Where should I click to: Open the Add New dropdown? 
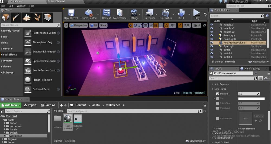coord(11,105)
